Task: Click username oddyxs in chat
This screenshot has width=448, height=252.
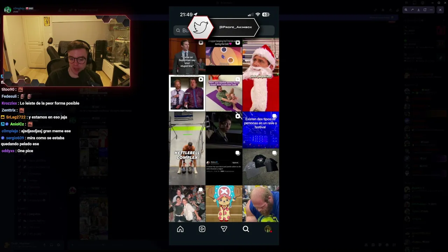Action: 8,151
